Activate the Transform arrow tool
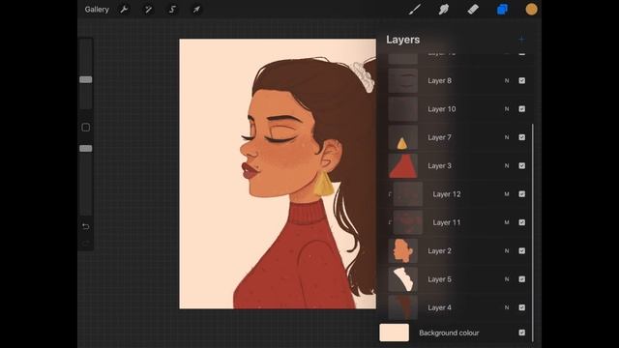The image size is (619, 348). (196, 10)
